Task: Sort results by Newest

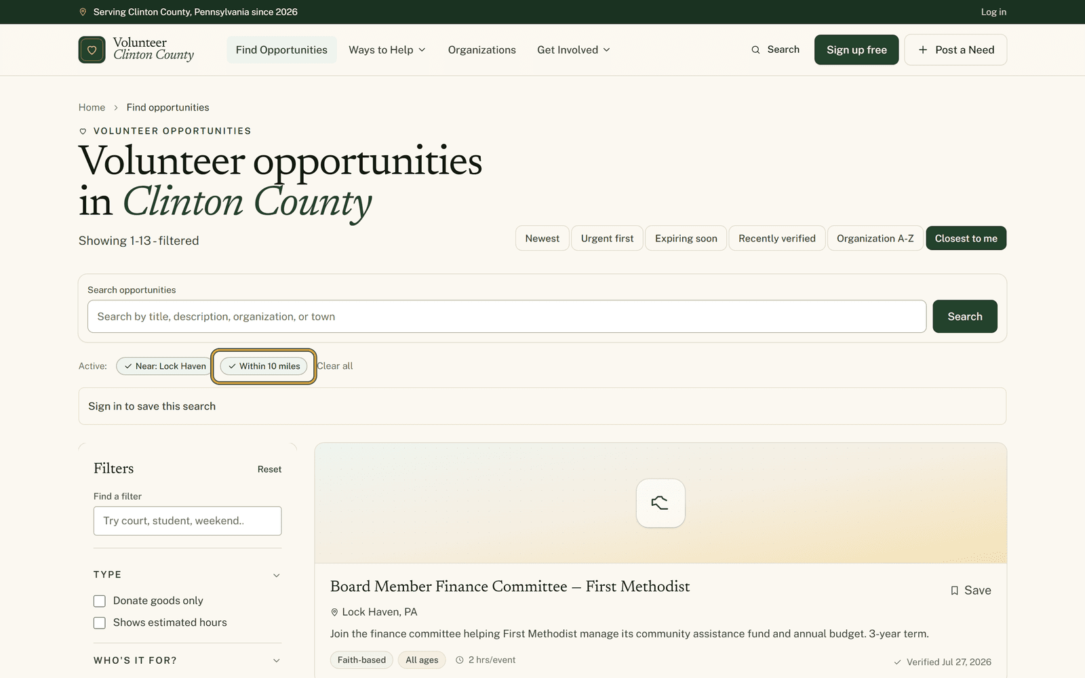Action: click(542, 238)
